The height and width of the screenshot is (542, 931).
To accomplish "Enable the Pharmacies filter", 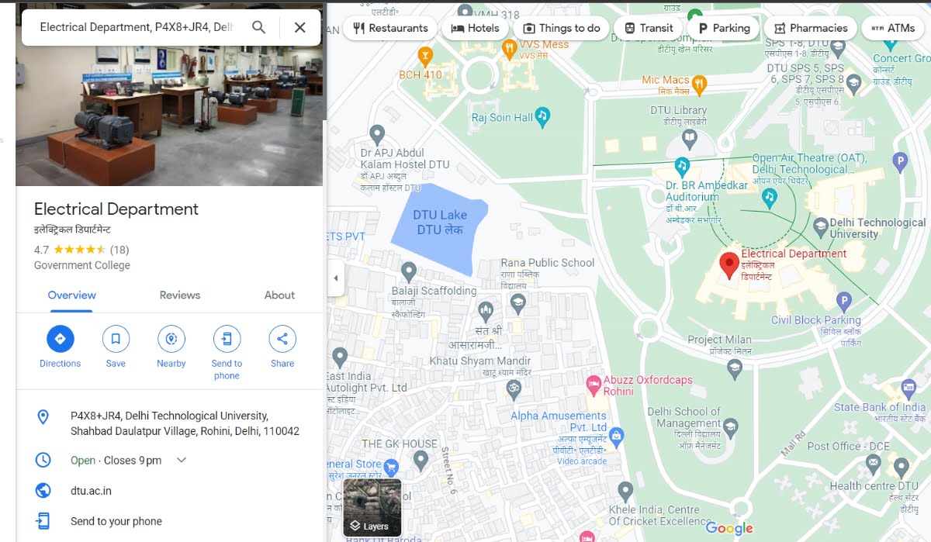I will [x=811, y=27].
